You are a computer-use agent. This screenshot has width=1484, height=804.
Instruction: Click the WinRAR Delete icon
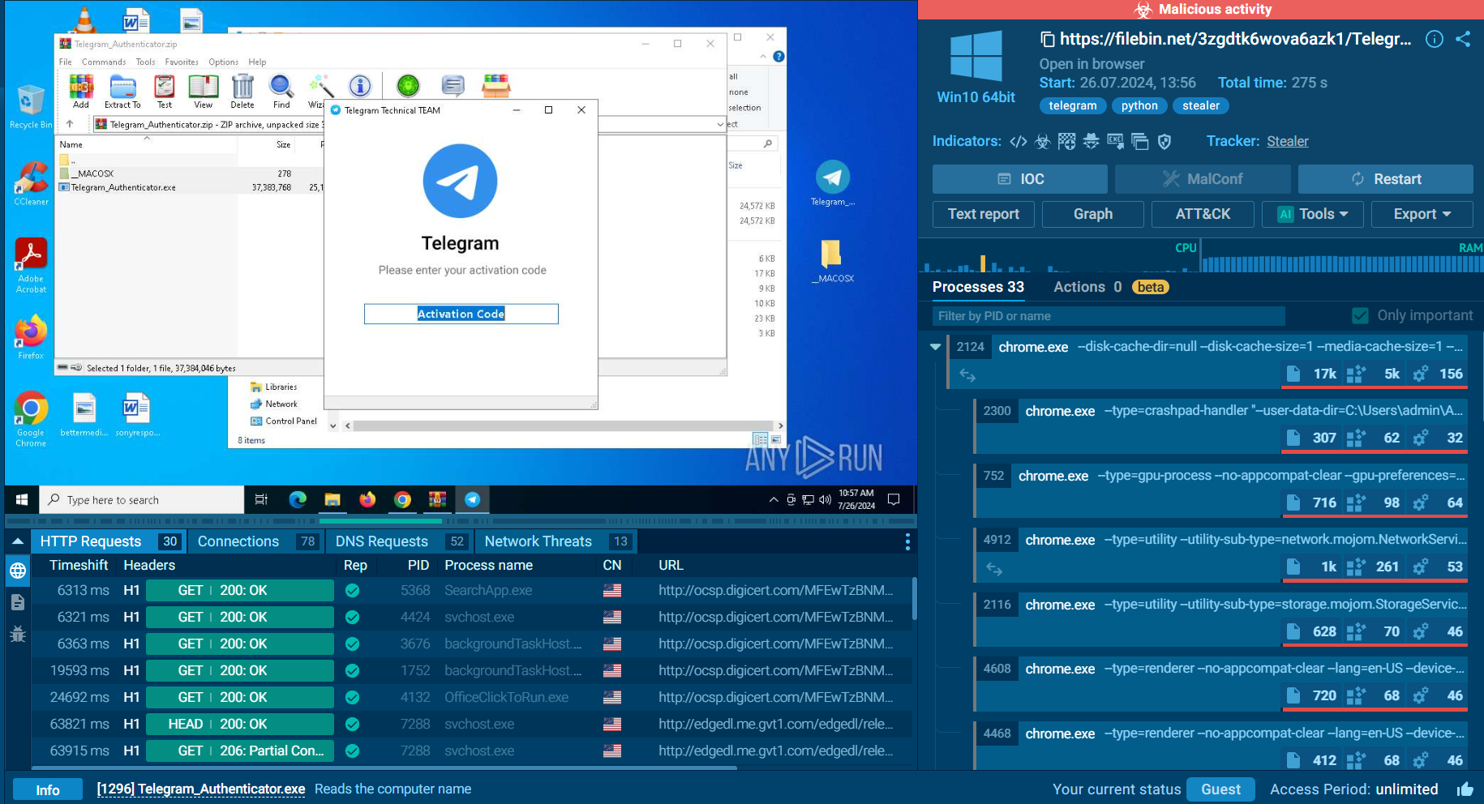click(x=242, y=91)
